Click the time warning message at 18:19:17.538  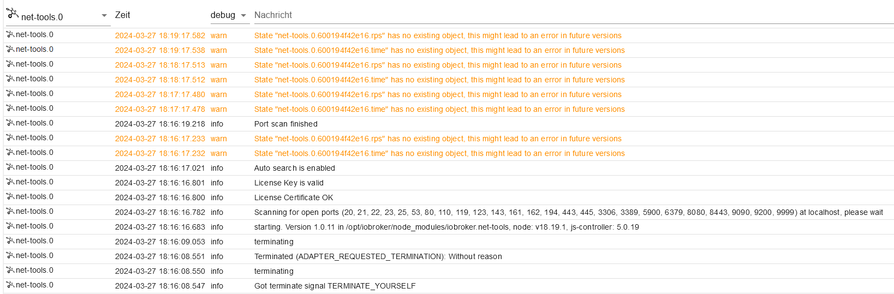tap(439, 50)
